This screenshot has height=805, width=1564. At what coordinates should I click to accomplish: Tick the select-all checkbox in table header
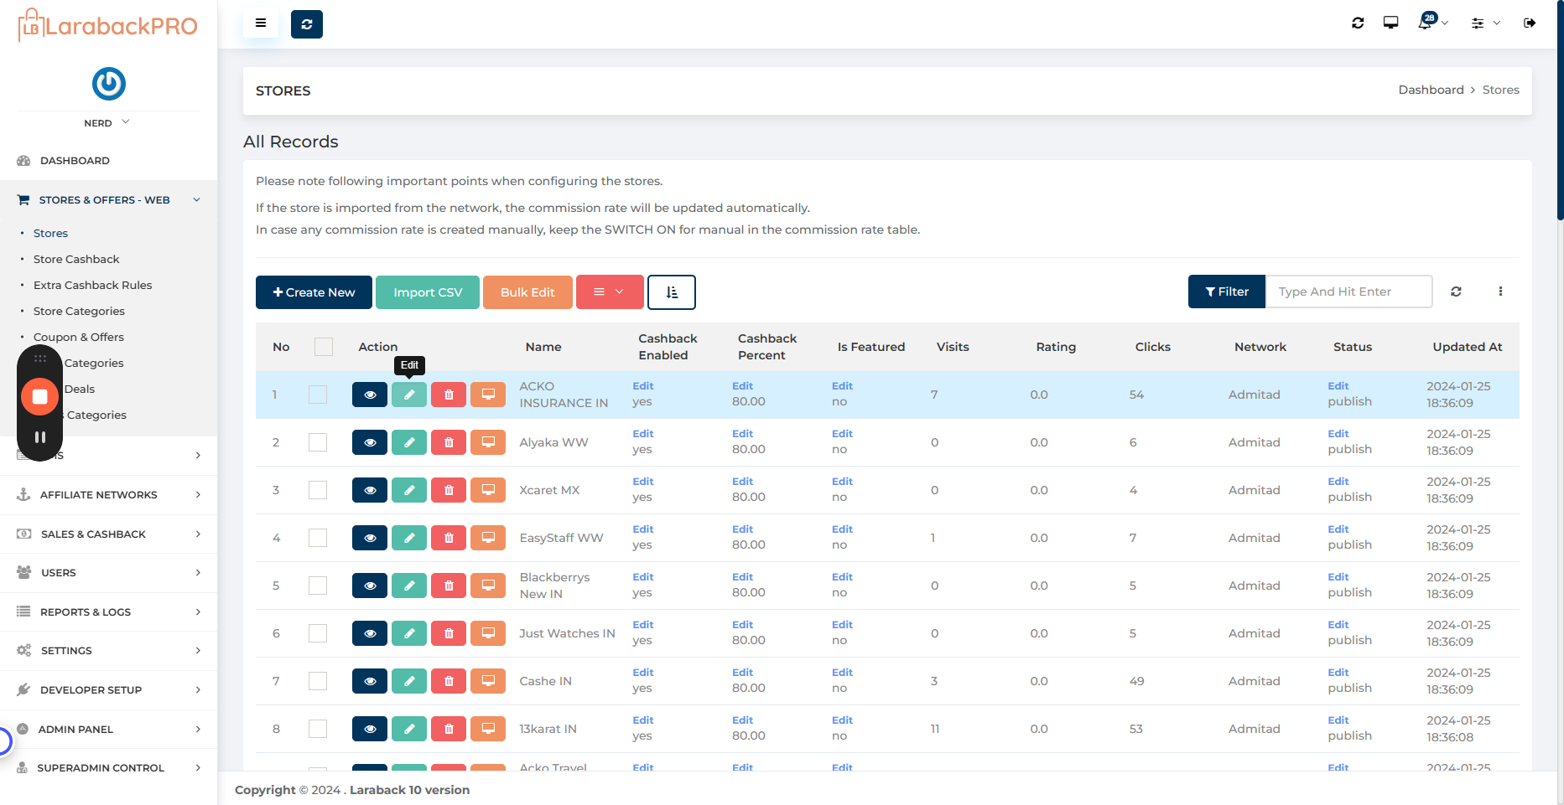click(x=324, y=347)
